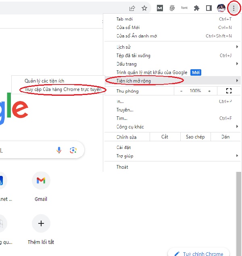Click the share page icon in address bar
This screenshot has height=256, width=242.
click(x=132, y=8)
